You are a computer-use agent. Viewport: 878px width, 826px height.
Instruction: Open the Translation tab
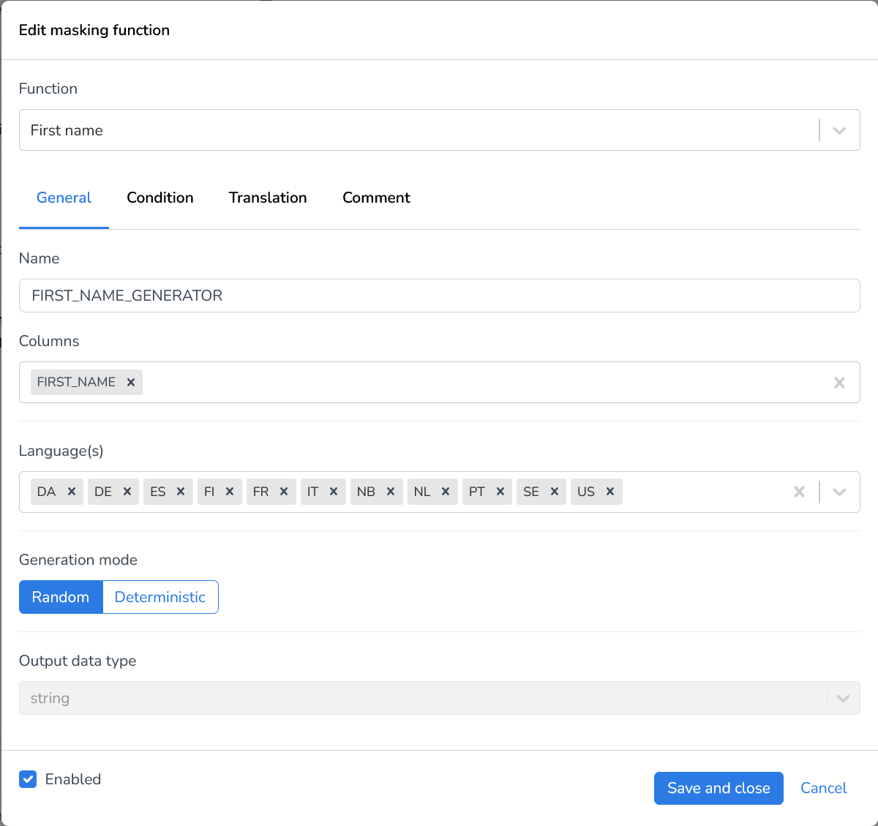268,198
